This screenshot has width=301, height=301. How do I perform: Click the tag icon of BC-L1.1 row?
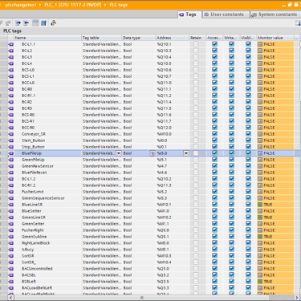coord(11,44)
